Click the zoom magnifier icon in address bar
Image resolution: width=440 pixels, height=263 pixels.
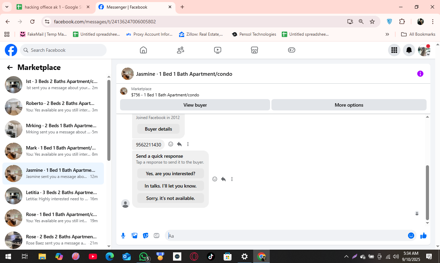click(361, 22)
